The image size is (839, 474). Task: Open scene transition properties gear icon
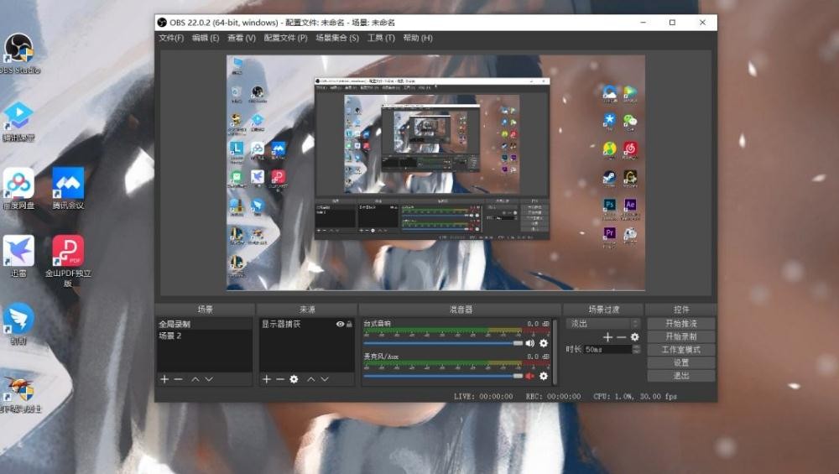click(634, 336)
